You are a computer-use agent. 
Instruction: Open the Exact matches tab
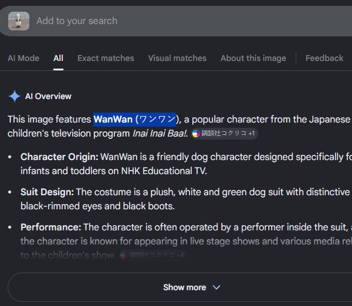click(x=106, y=59)
